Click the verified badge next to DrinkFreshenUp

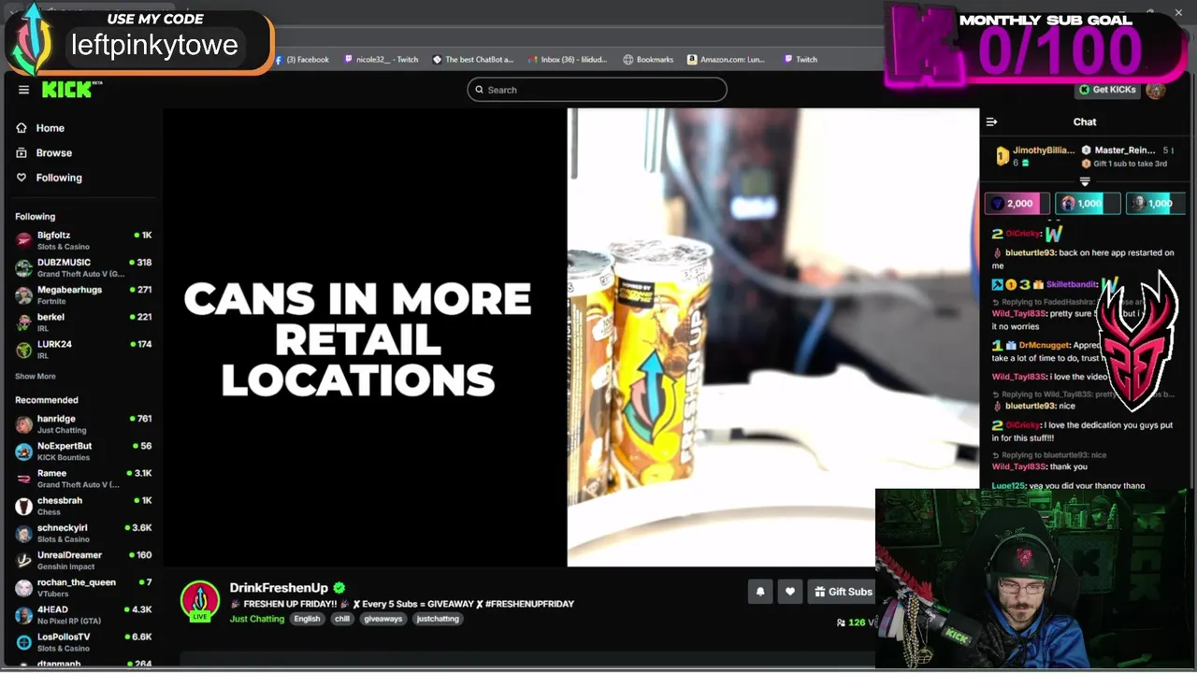[339, 588]
